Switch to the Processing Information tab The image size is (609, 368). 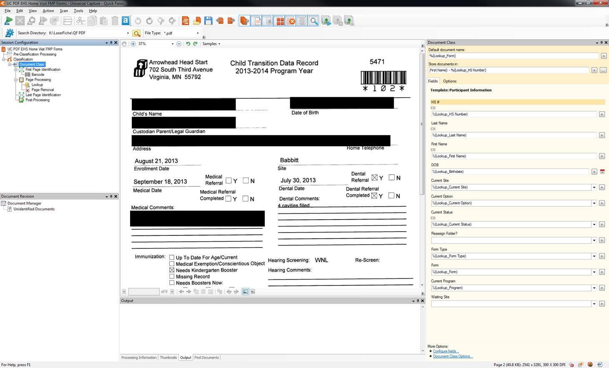139,358
